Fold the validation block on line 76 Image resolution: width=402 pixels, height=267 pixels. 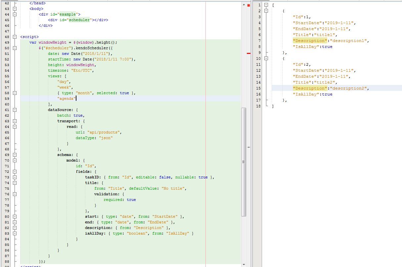pos(15,194)
